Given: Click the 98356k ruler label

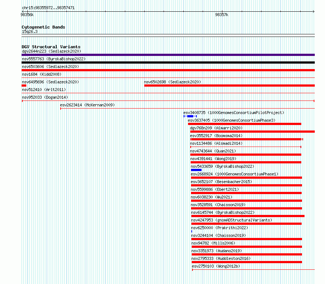Looking at the screenshot, I should coord(27,15).
